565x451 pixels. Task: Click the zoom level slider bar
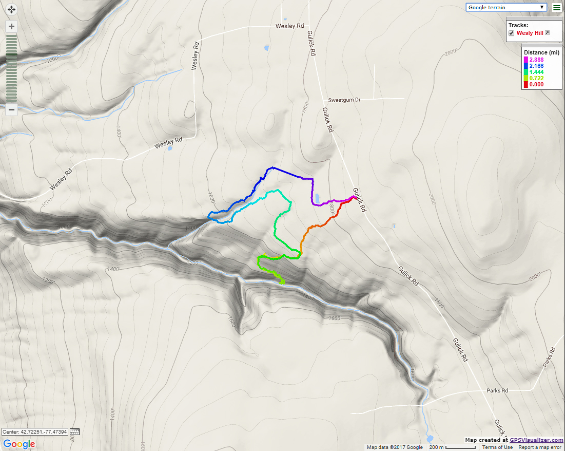11,68
